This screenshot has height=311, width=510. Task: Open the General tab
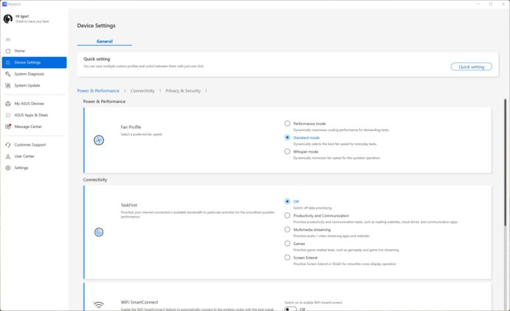pyautogui.click(x=104, y=41)
